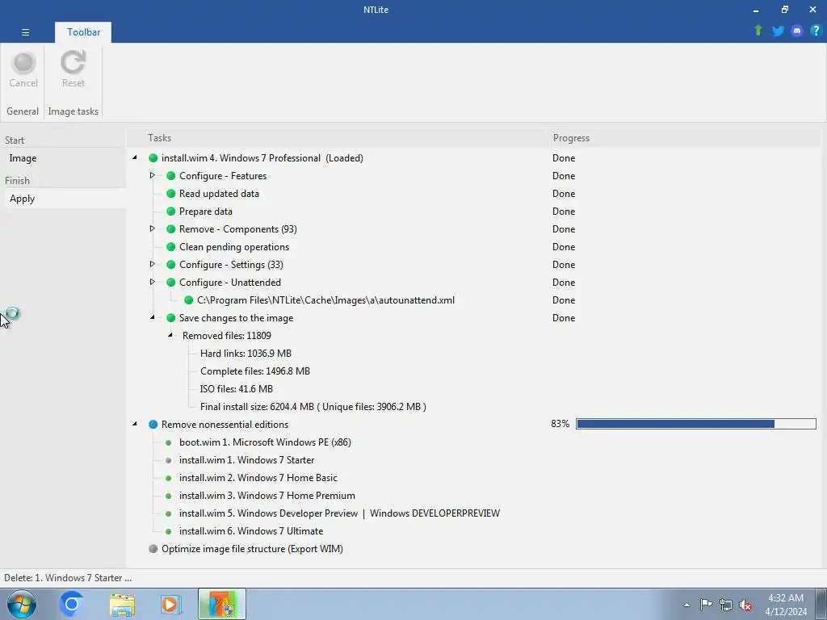Viewport: 827px width, 620px height.
Task: Click the NTLite taskbar icon
Action: pos(222,604)
